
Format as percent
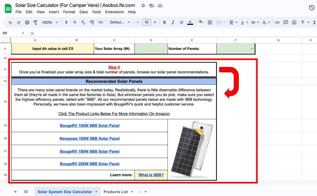[75, 22]
